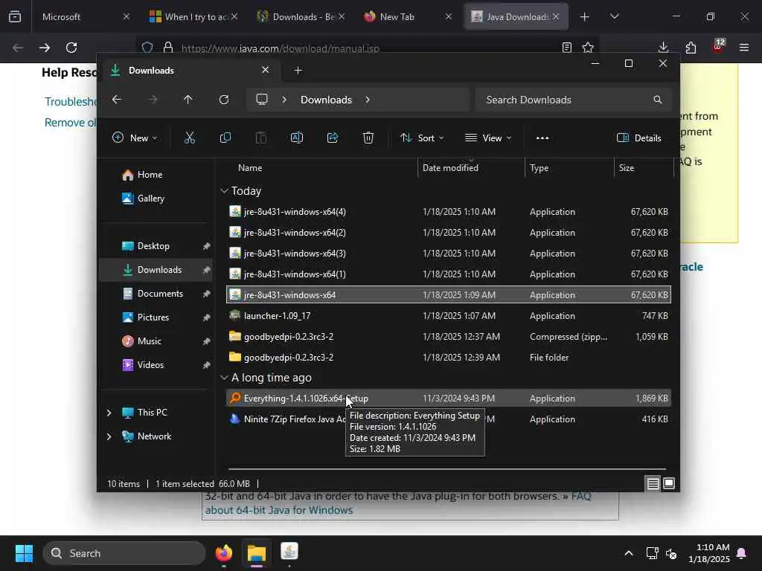Viewport: 762px width, 571px height.
Task: Switch to Downloads - Be browser tab
Action: 301,16
